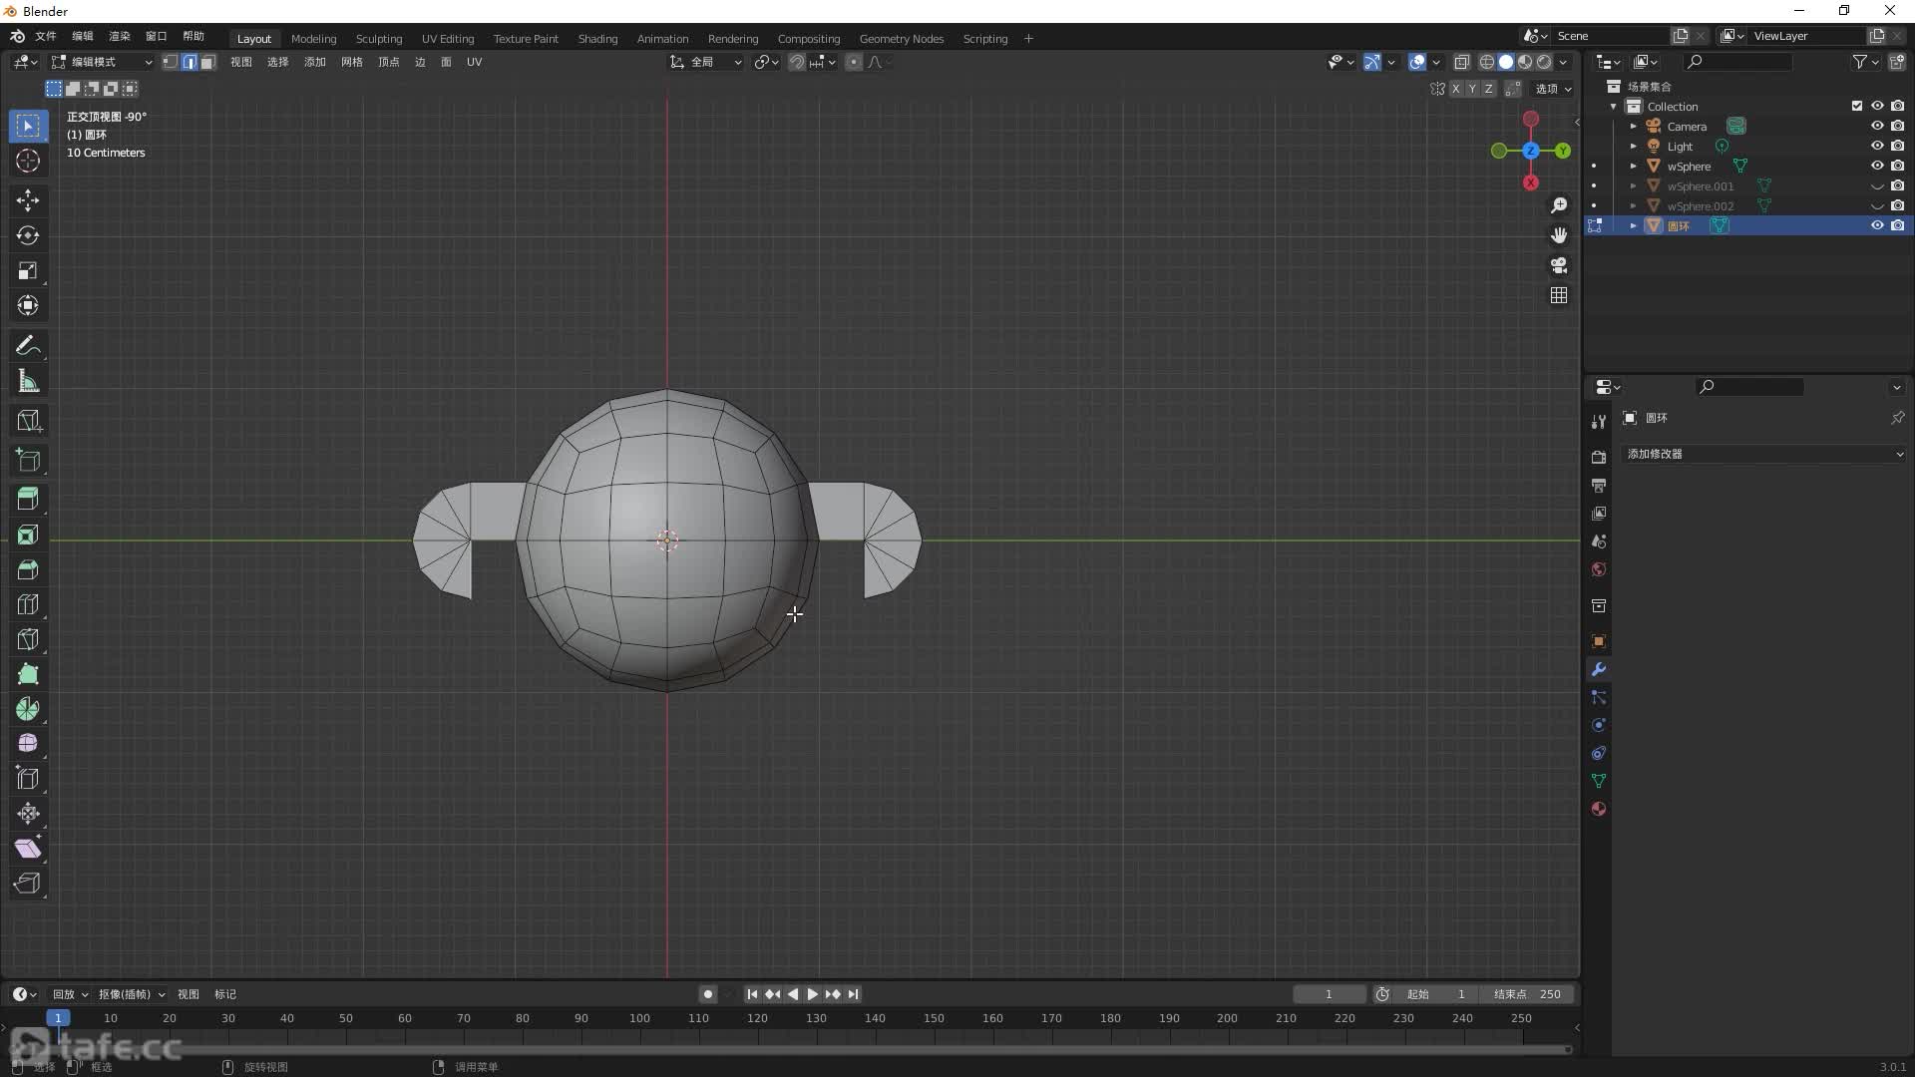Image resolution: width=1915 pixels, height=1077 pixels.
Task: Toggle snapping magnet
Action: click(797, 62)
